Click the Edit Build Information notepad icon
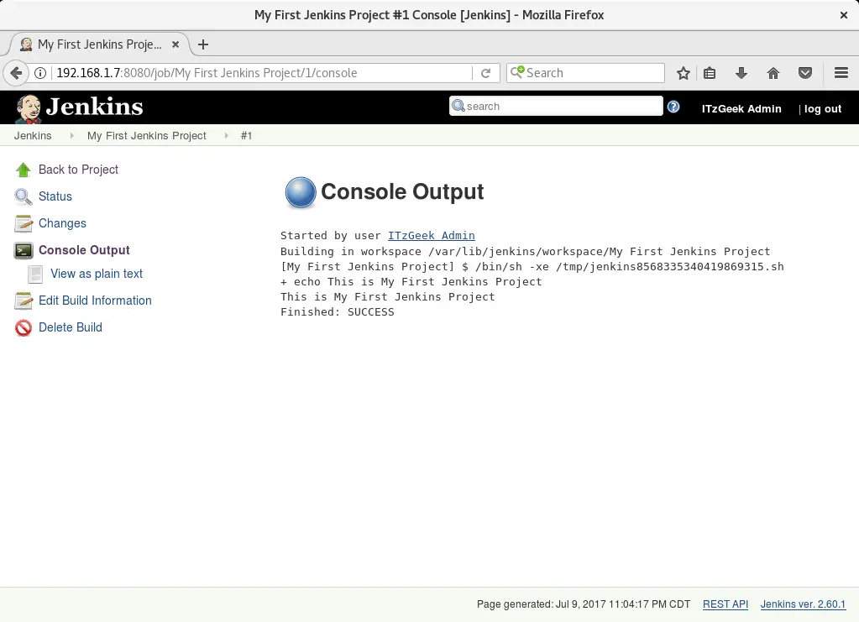The image size is (859, 622). [x=23, y=301]
